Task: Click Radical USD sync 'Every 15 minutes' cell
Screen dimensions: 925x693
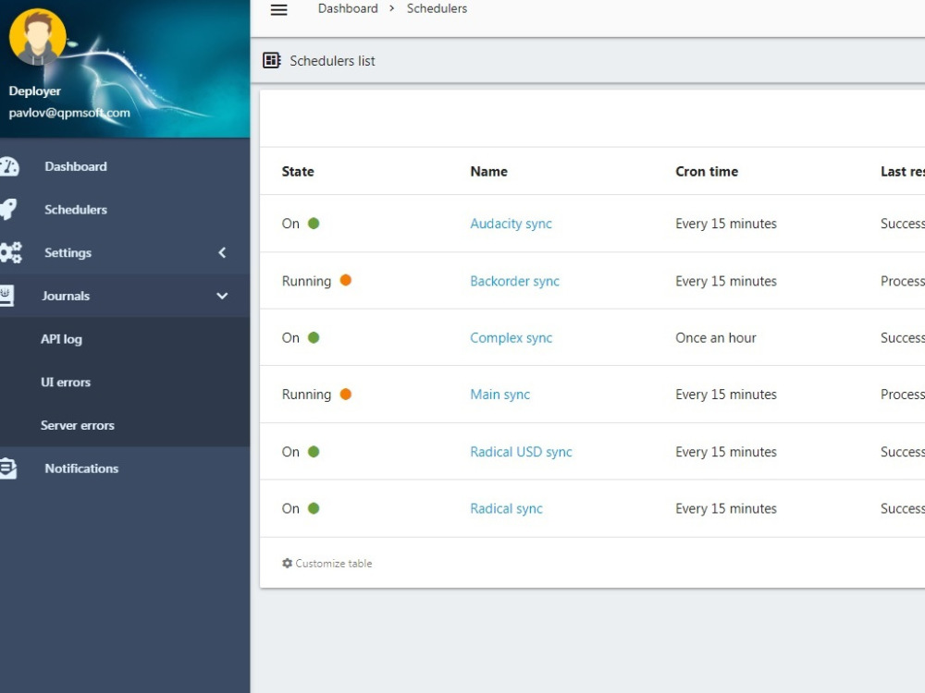Action: pos(725,452)
